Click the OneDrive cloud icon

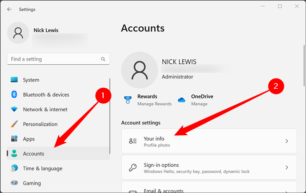(182, 100)
